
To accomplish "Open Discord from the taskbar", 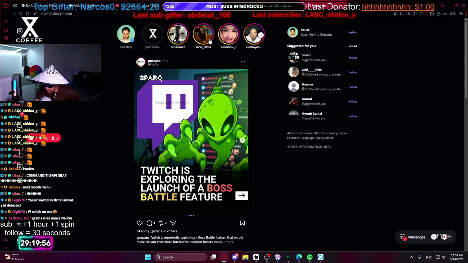I will pyautogui.click(x=235, y=257).
